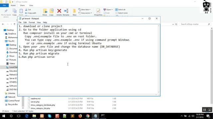Pause the screen recording overlay

click(205, 110)
